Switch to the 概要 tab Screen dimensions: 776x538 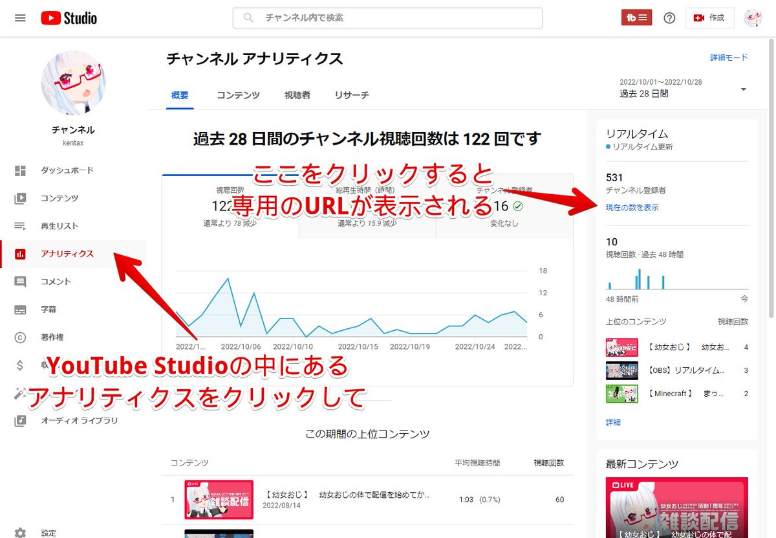(180, 95)
